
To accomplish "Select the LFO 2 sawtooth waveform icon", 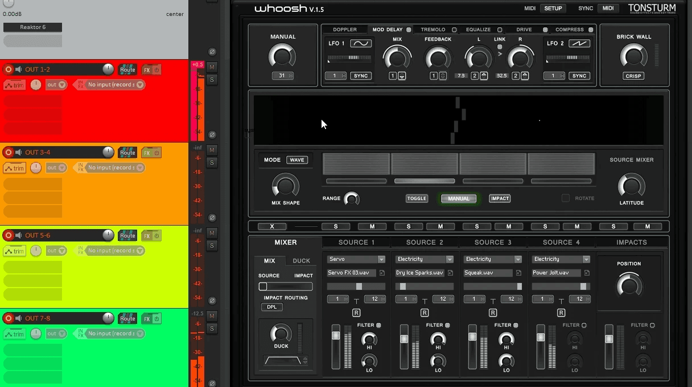I will pos(579,43).
